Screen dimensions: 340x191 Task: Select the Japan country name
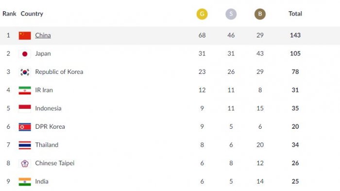coord(43,53)
